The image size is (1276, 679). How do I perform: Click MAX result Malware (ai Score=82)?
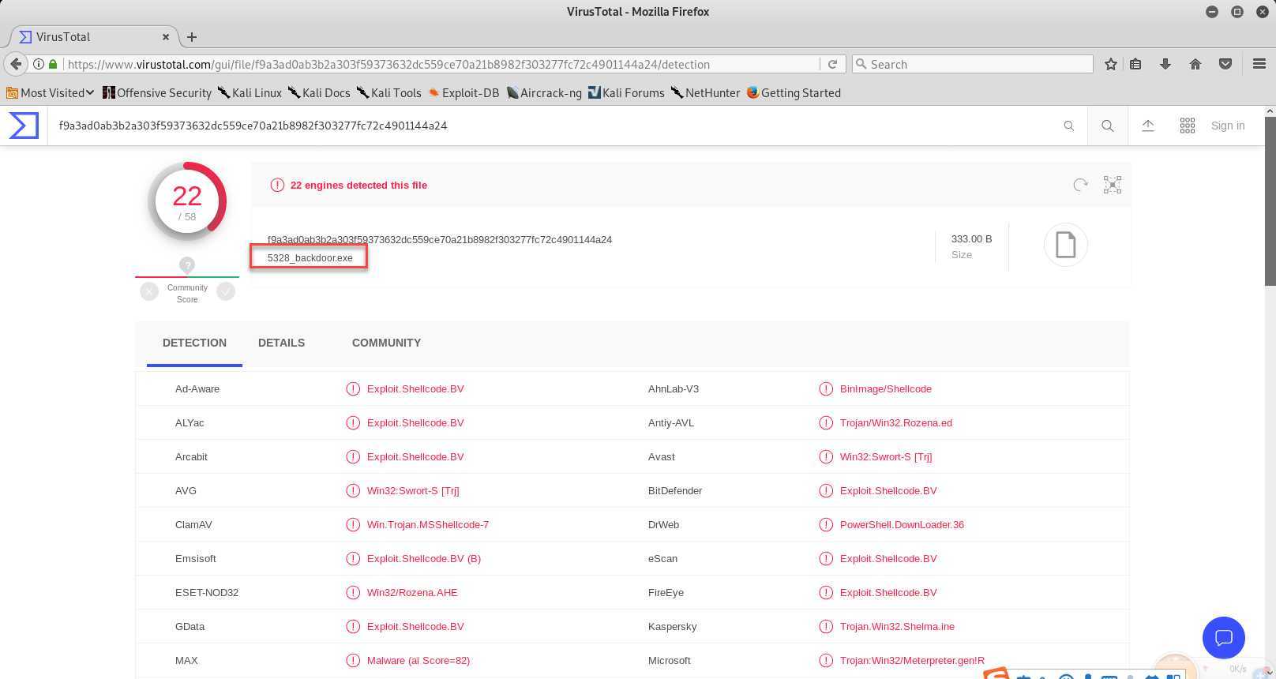click(418, 660)
